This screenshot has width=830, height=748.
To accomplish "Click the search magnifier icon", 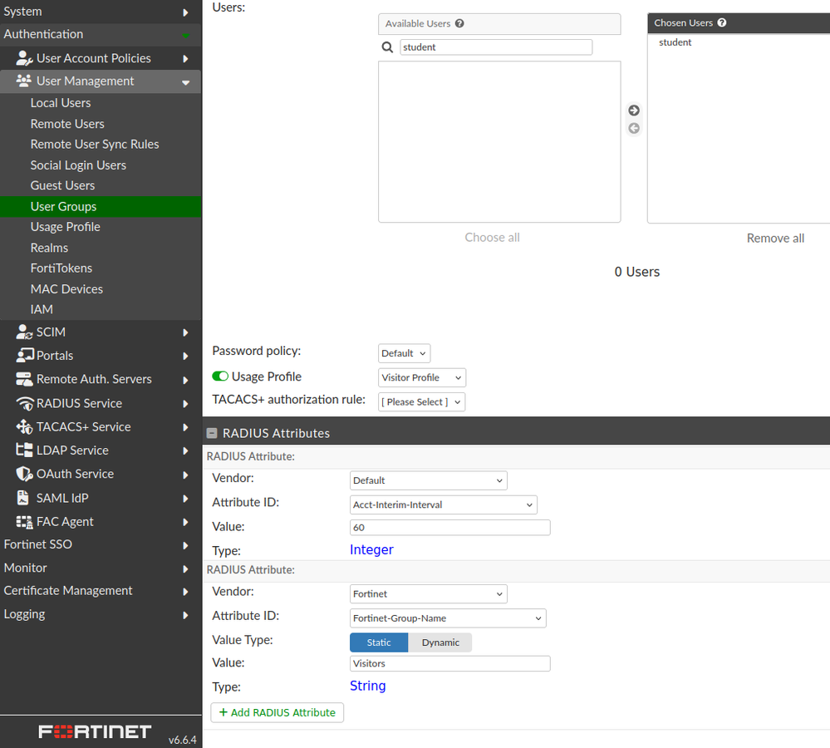I will (x=387, y=47).
